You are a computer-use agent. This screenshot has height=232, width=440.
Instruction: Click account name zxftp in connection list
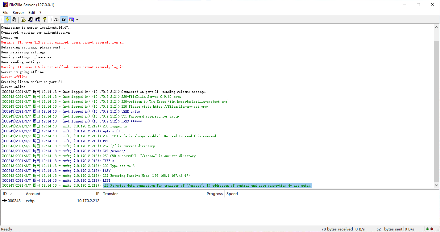30,201
